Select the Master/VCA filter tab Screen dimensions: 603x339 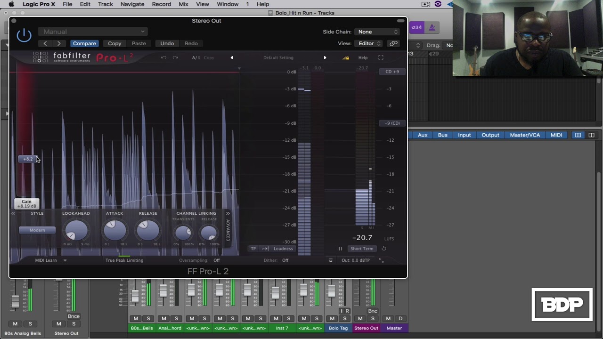click(525, 135)
